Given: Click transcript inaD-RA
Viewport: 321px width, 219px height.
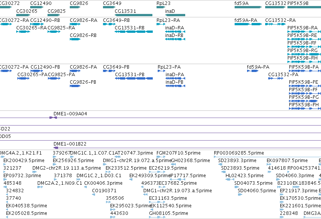Looking at the screenshot, I should [x=175, y=32].
